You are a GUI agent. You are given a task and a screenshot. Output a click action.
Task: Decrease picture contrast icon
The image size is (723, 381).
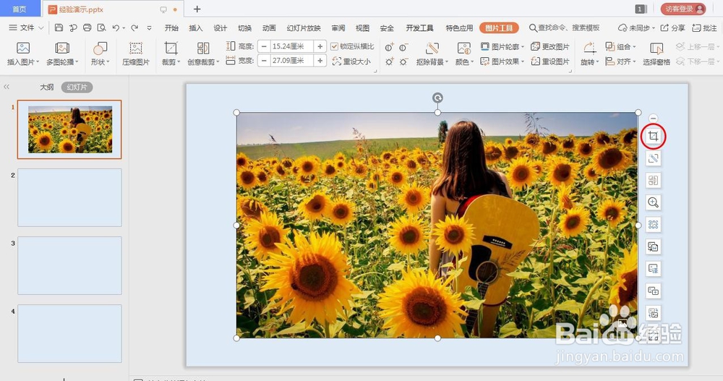(x=403, y=47)
